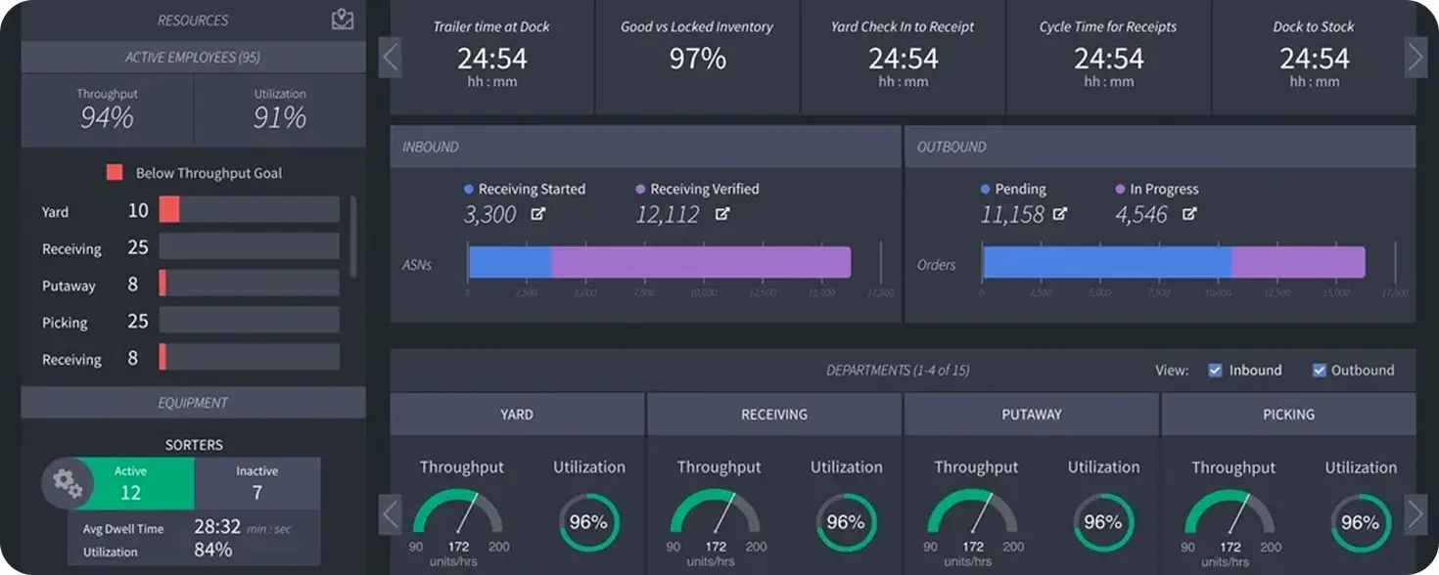Click the sorters gear icon
This screenshot has width=1439, height=575.
[68, 483]
